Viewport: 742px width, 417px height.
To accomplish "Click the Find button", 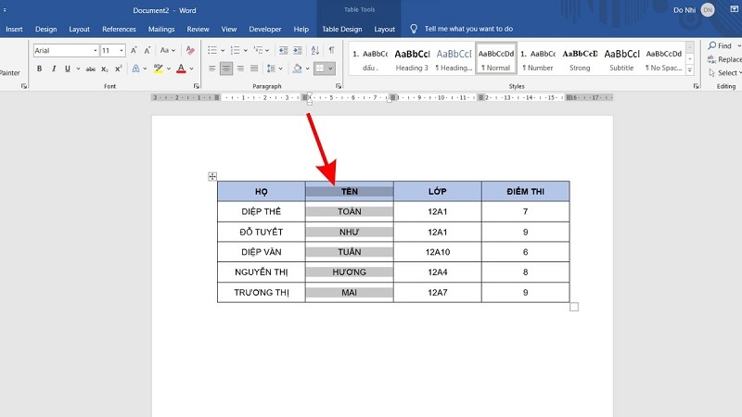I will point(720,46).
